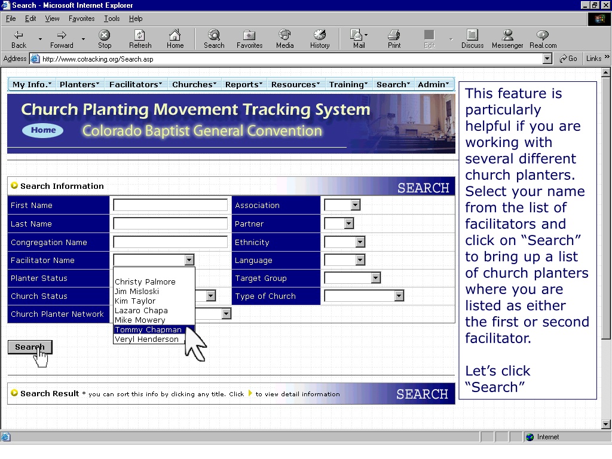Select Kim Taylor from facilitator list
Image resolution: width=612 pixels, height=459 pixels.
click(x=154, y=301)
